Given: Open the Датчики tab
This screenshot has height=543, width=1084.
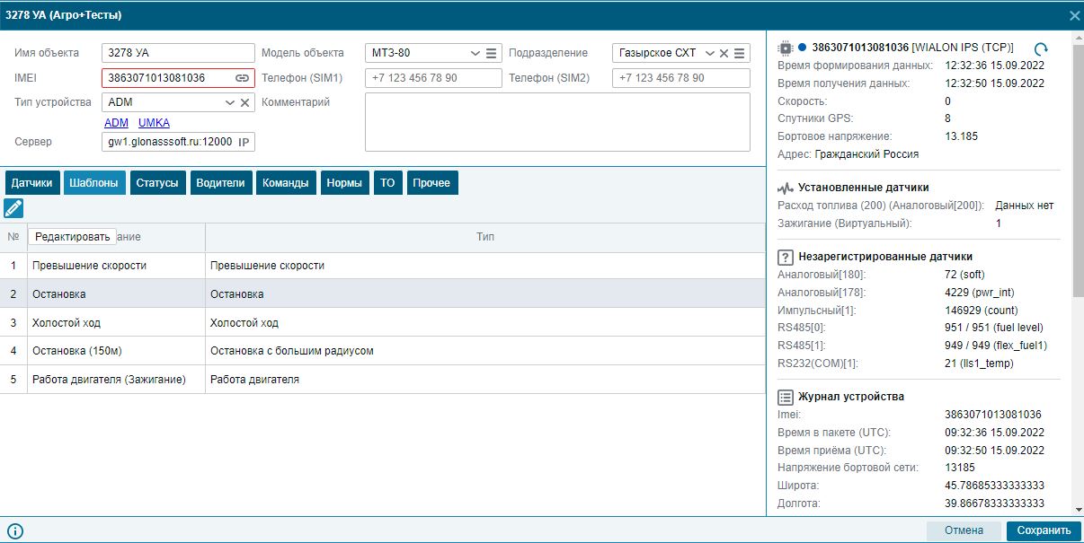Looking at the screenshot, I should 31,183.
